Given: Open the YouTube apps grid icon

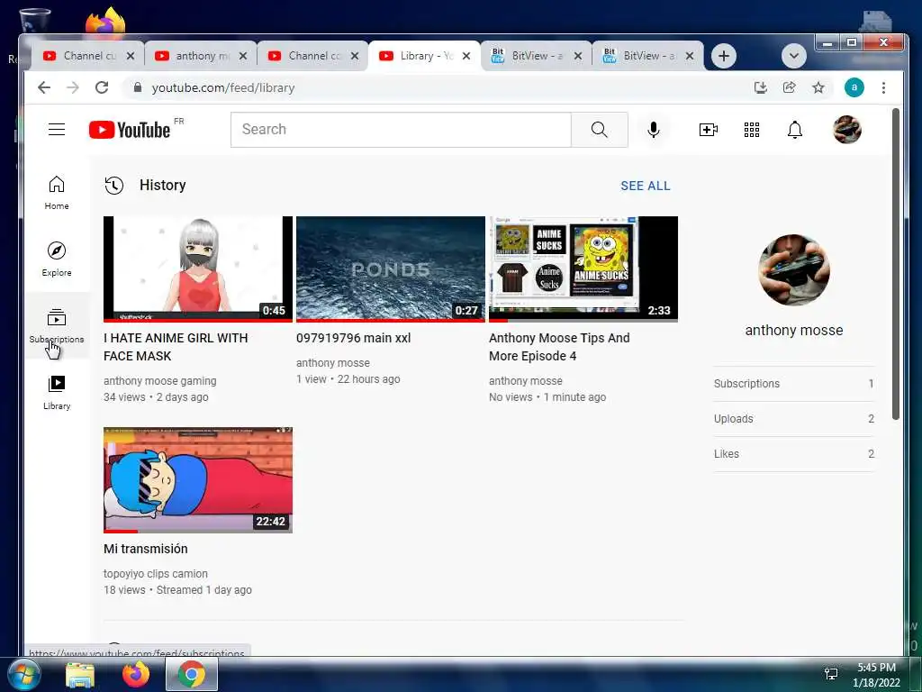Looking at the screenshot, I should click(752, 130).
